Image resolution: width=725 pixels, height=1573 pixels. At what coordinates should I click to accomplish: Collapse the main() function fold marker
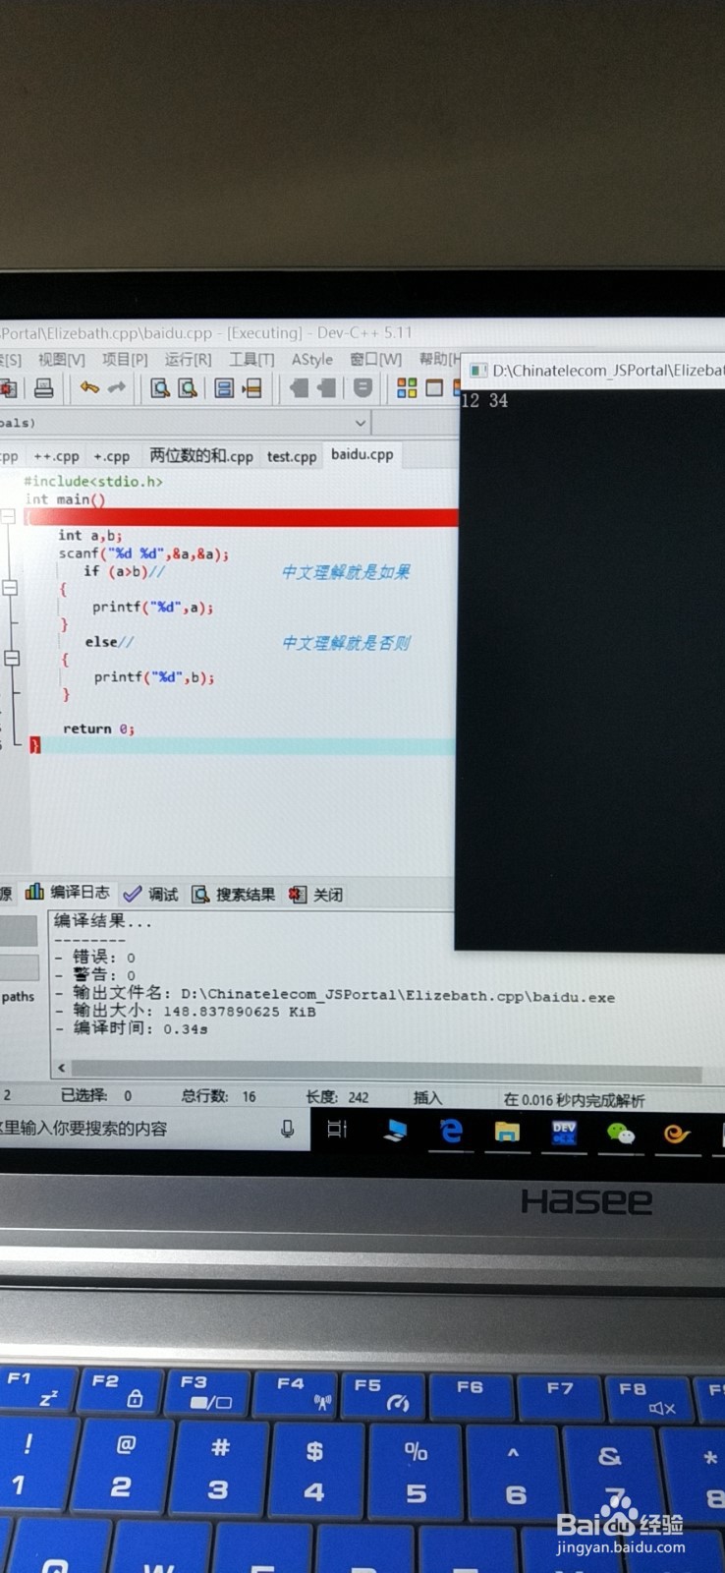point(8,517)
